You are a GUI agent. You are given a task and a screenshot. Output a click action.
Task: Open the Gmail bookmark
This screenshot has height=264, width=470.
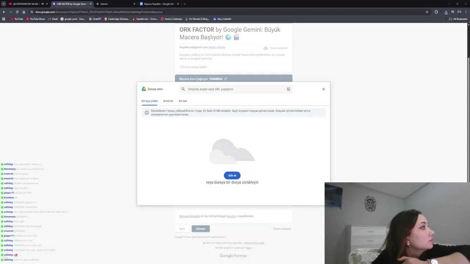coord(53,19)
